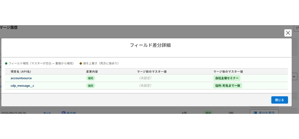Click the 6件 count in the background row

tap(184, 113)
